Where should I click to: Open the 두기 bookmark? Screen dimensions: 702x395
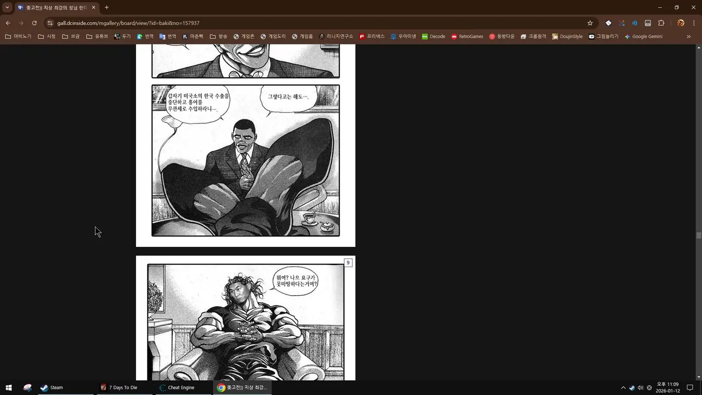tap(123, 37)
